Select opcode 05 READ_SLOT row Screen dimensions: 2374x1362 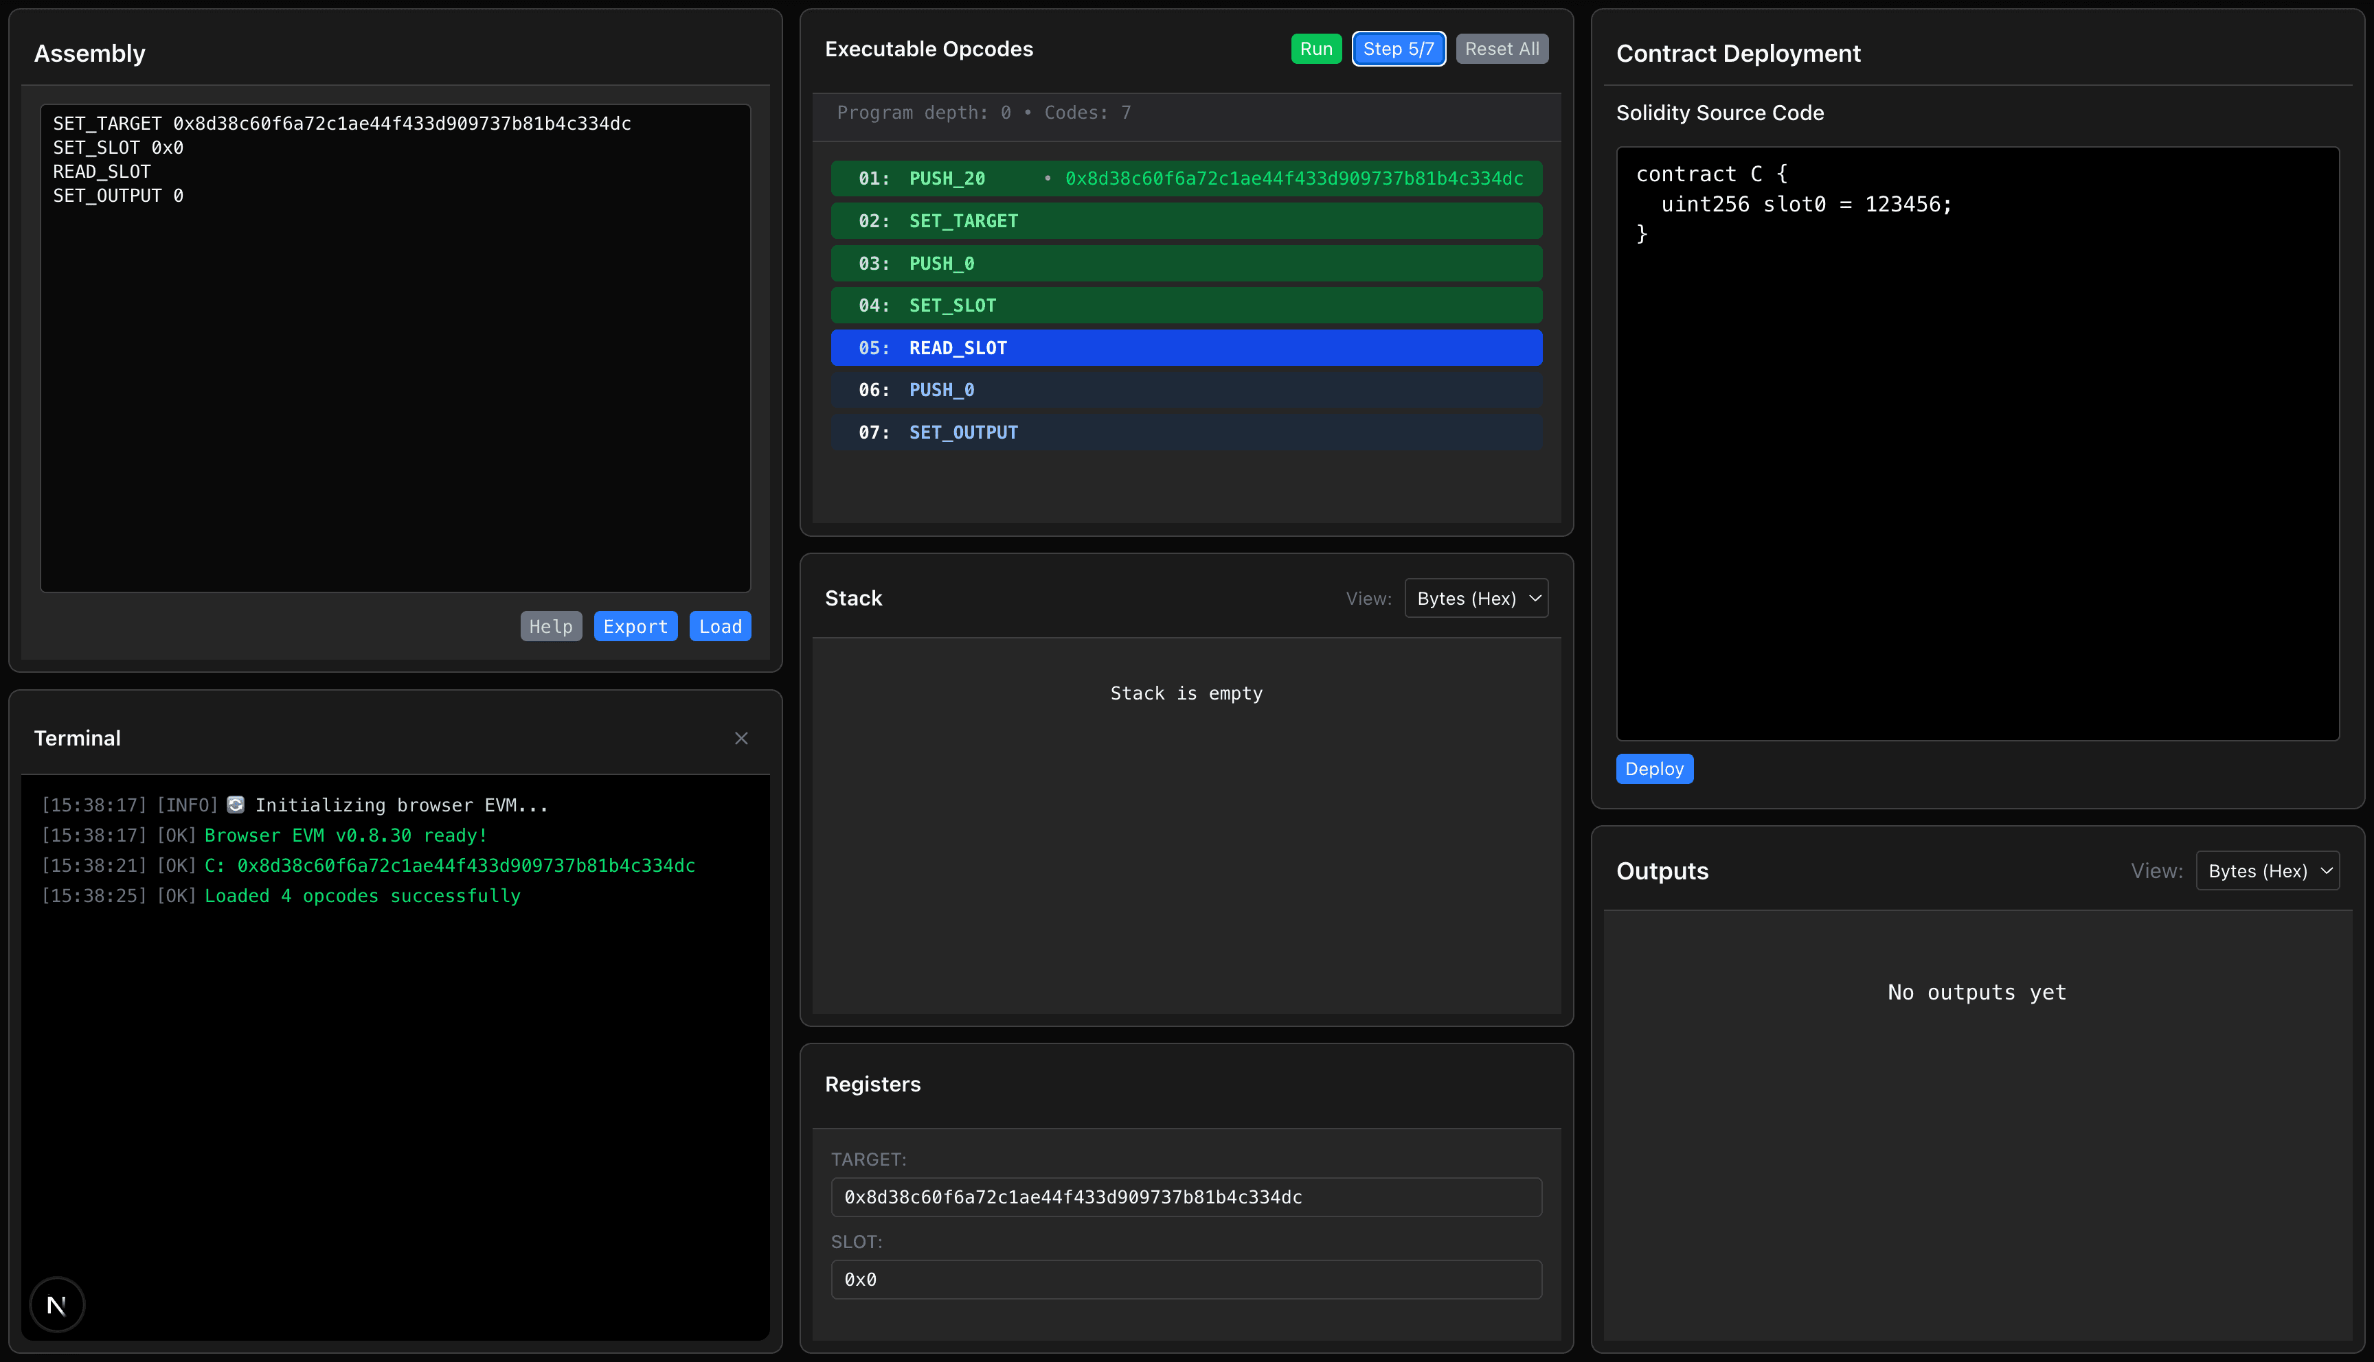pos(1186,348)
